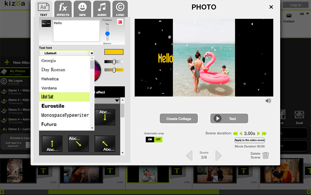
Task: Close the Photo dialog
Action: [x=271, y=7]
